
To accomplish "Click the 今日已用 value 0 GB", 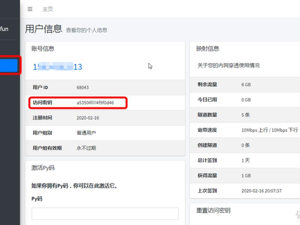I will 246,100.
